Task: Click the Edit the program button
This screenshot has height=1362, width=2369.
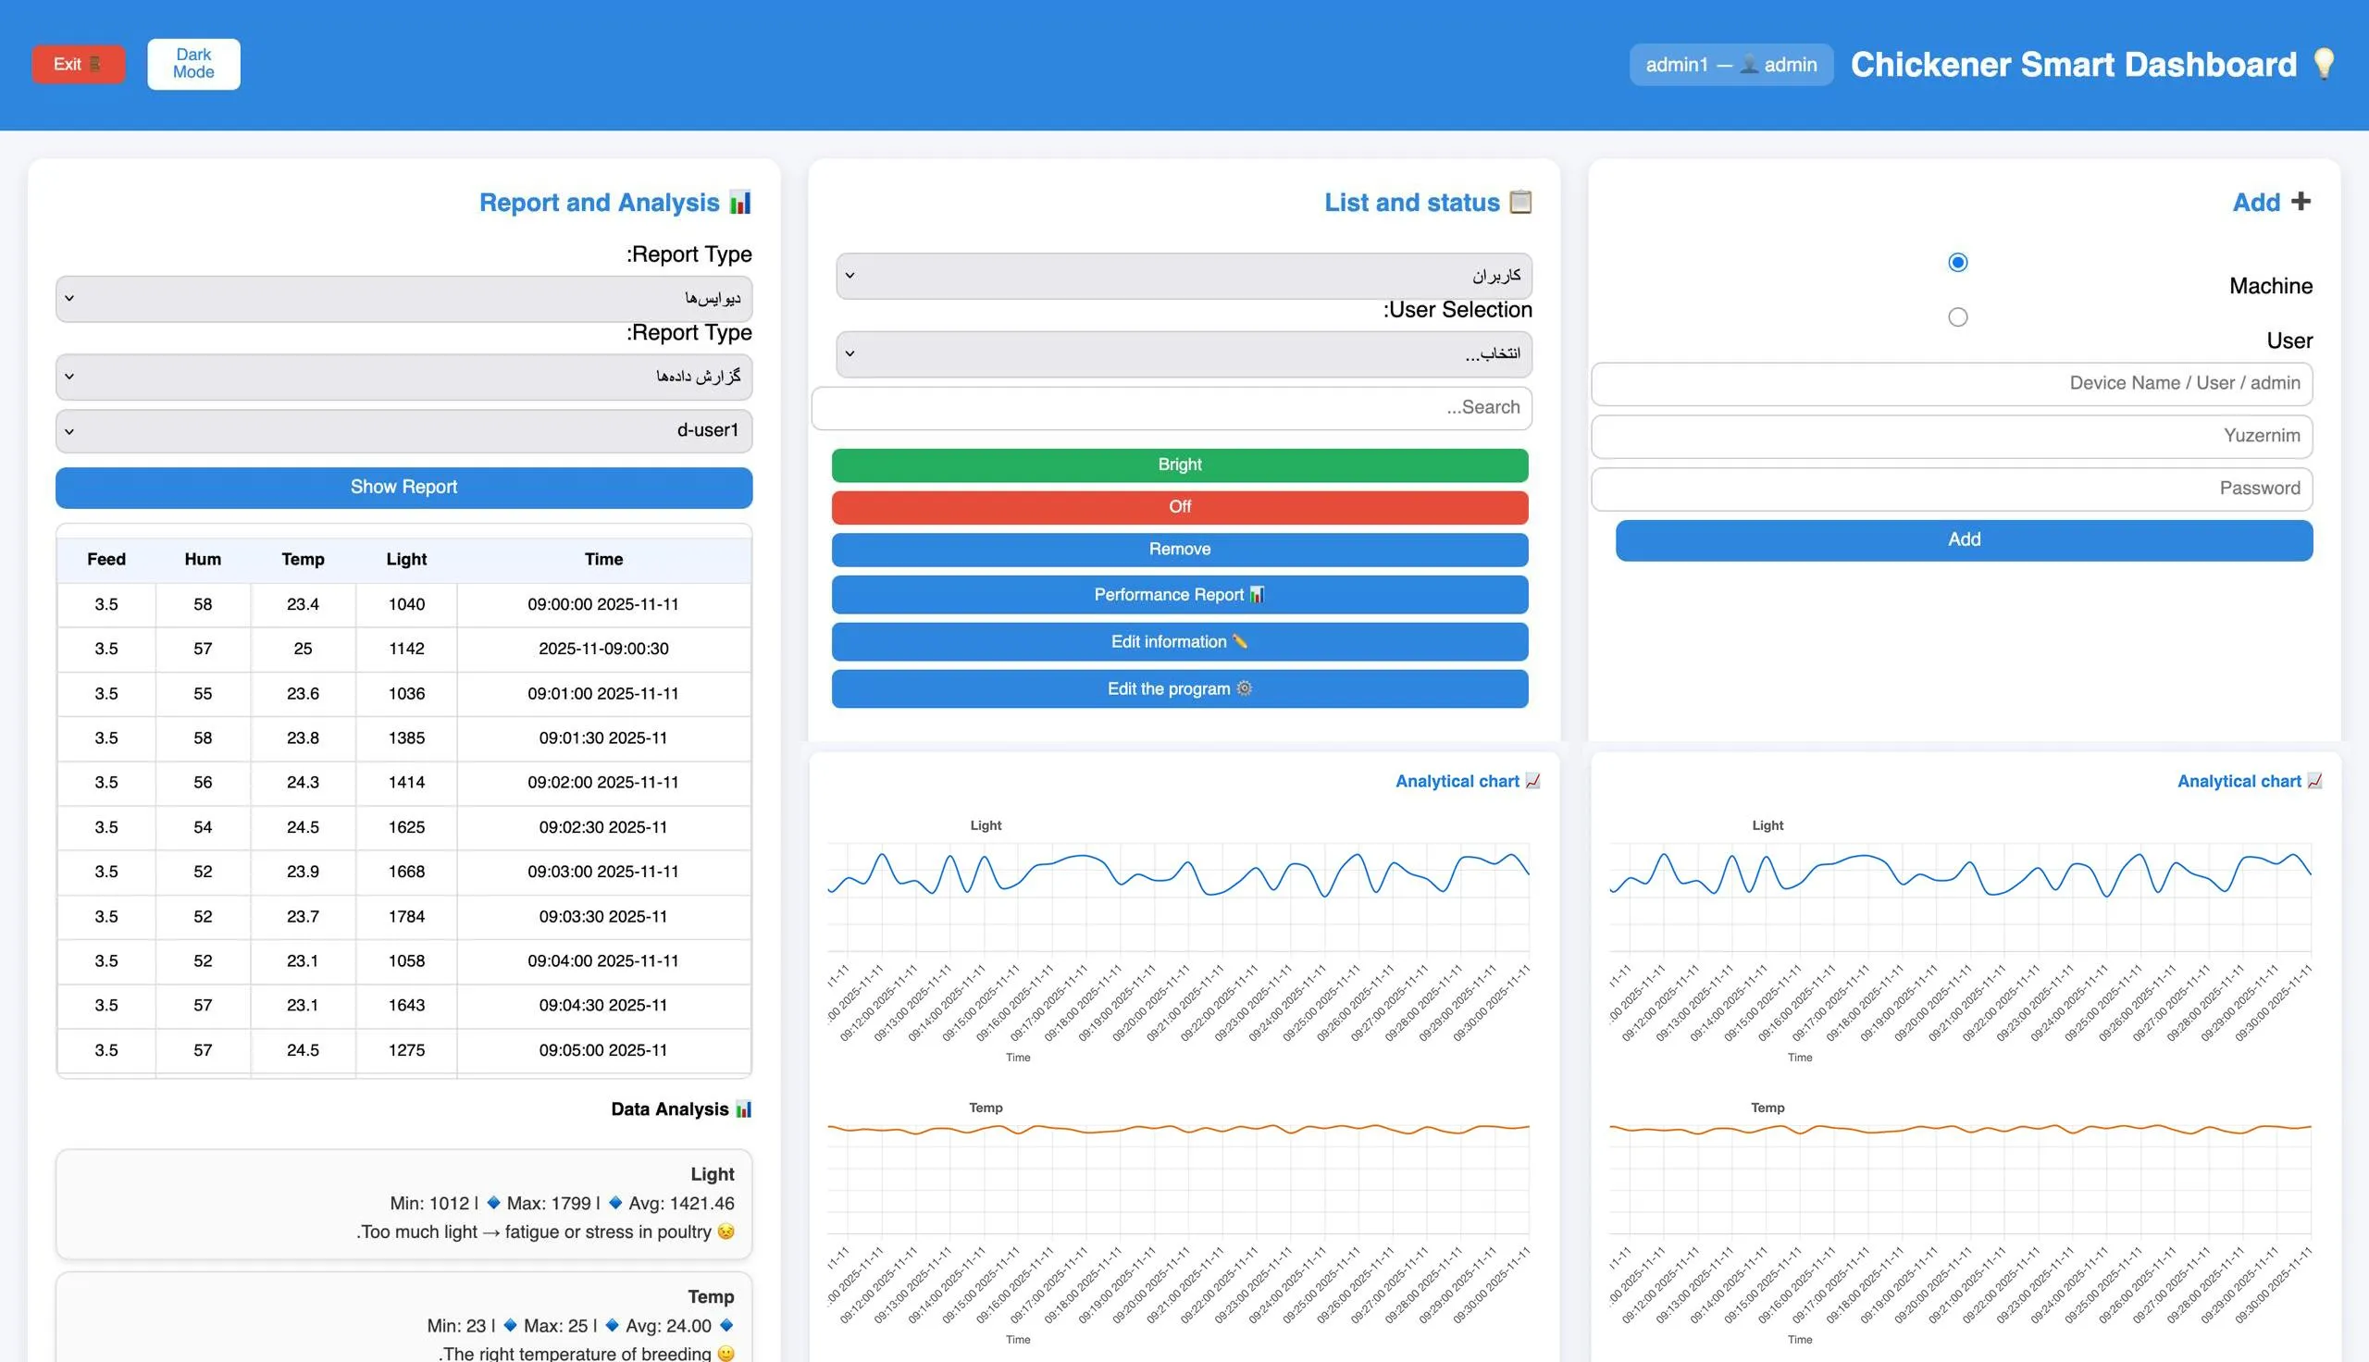Action: 1179,689
